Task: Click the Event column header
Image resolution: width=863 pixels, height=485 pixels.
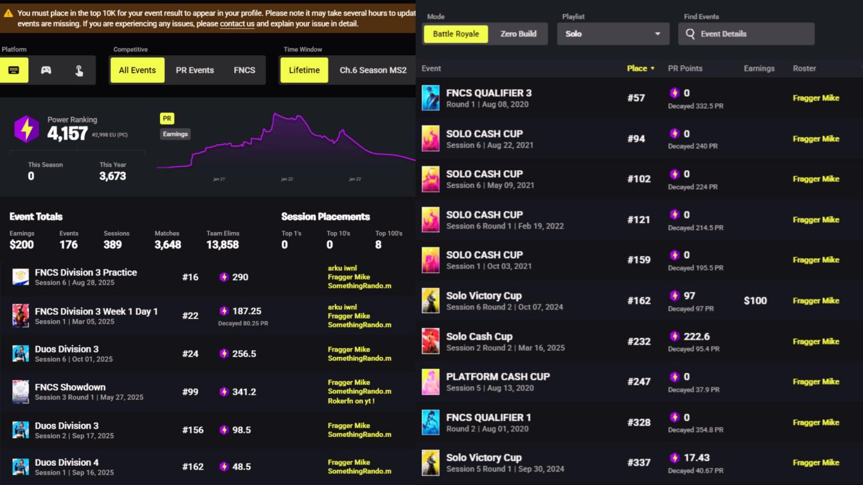Action: coord(431,68)
